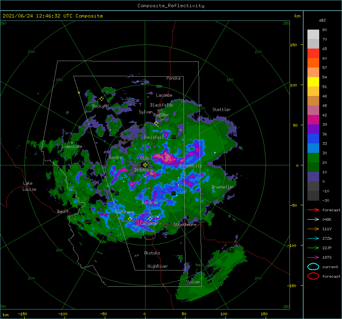Pick the 54 dBZ yellow swatch
The image size is (342, 319).
[x=313, y=82]
